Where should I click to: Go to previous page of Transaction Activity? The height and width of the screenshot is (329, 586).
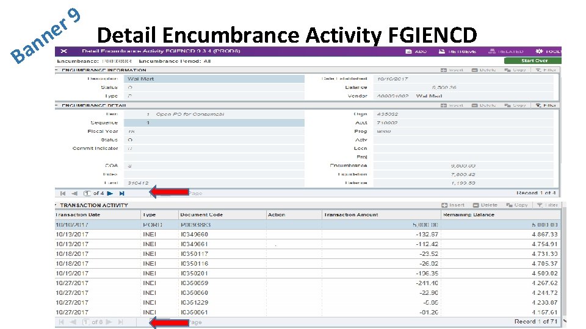pyautogui.click(x=73, y=322)
